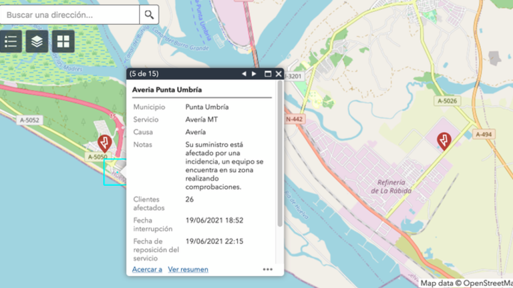513x288 pixels.
Task: Open the legend list panel
Action: 11,41
